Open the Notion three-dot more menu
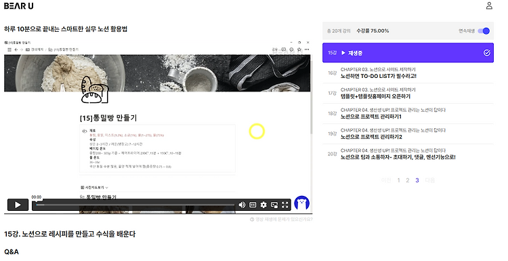The width and height of the screenshot is (508, 261). pos(307,49)
